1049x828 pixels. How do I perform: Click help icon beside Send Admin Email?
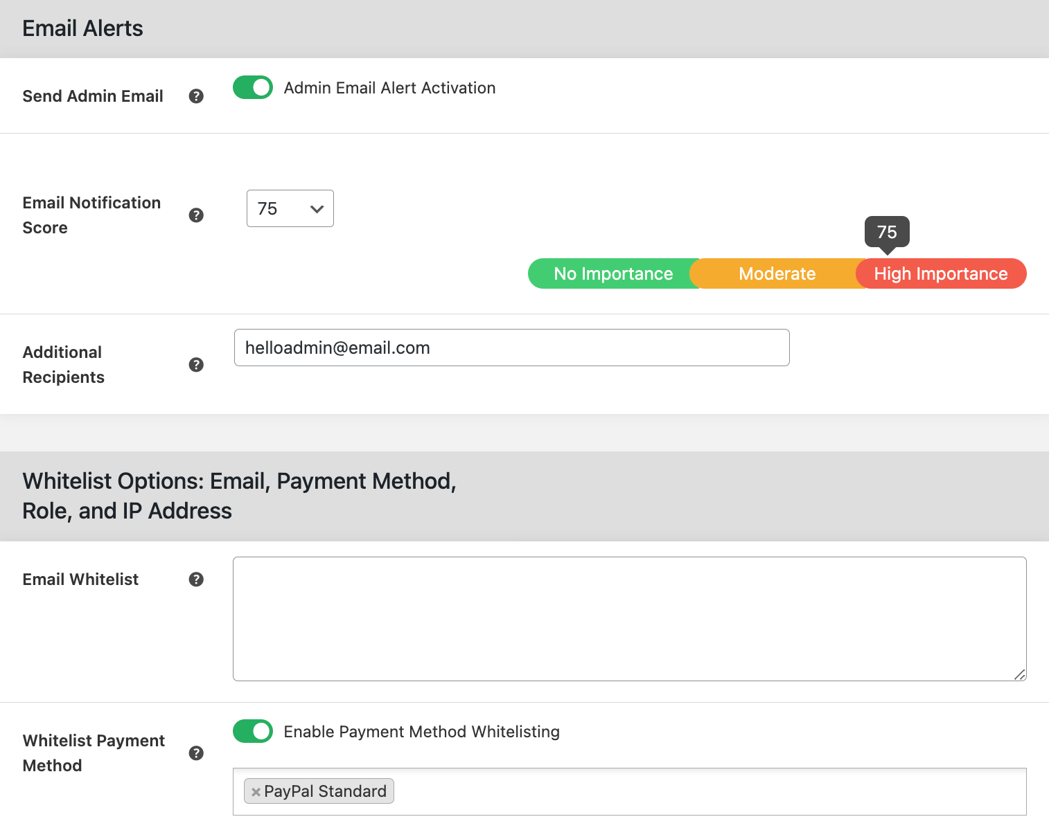196,96
